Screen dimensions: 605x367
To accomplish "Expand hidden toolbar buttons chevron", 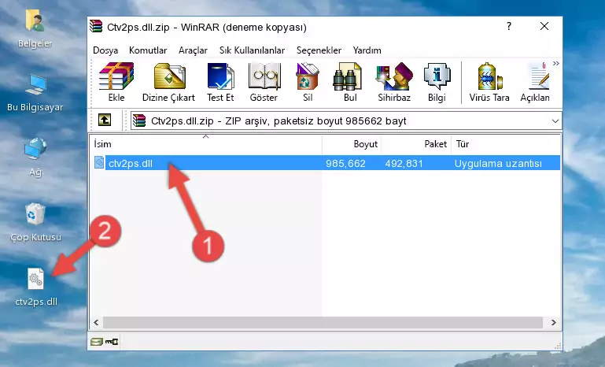I will [555, 64].
